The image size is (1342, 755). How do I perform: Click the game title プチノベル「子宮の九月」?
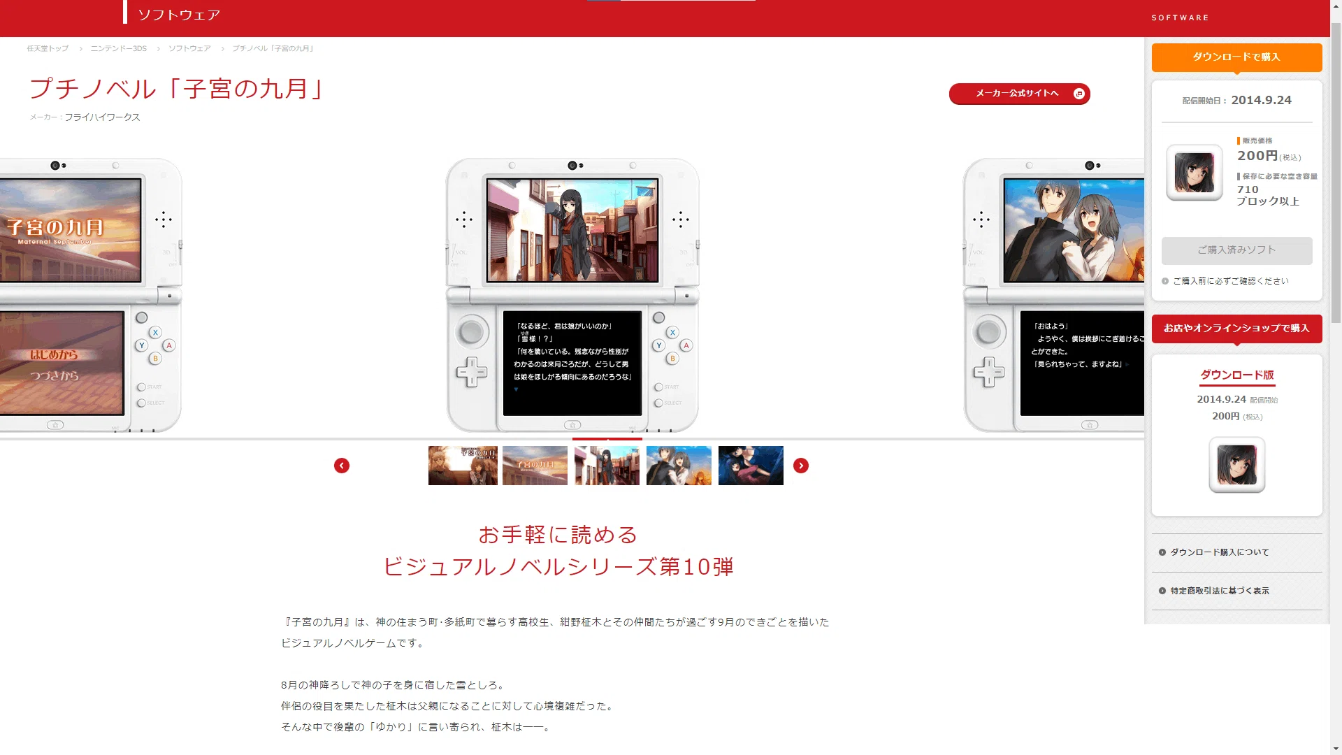pos(178,89)
